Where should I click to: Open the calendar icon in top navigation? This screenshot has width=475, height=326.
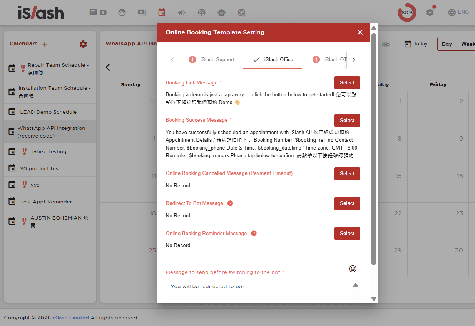coord(162,12)
